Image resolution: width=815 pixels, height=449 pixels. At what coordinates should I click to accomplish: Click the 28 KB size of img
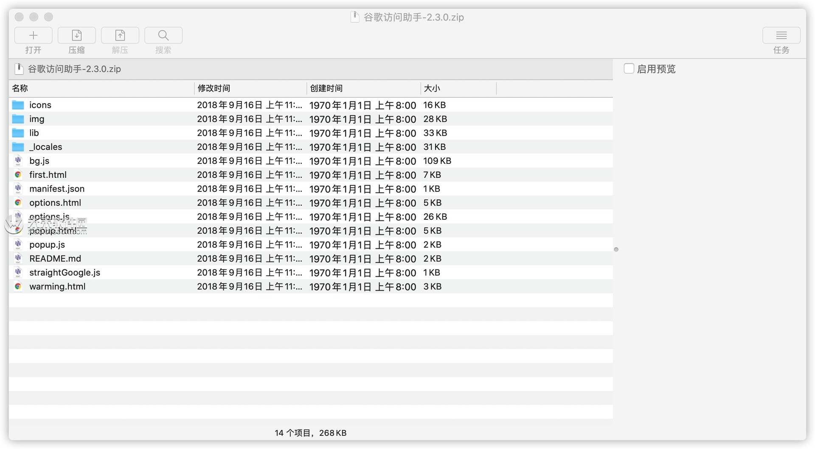[435, 119]
